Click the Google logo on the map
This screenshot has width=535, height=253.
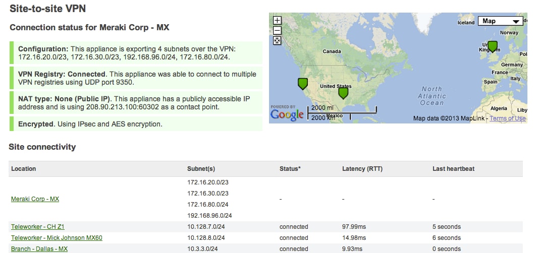click(x=287, y=114)
